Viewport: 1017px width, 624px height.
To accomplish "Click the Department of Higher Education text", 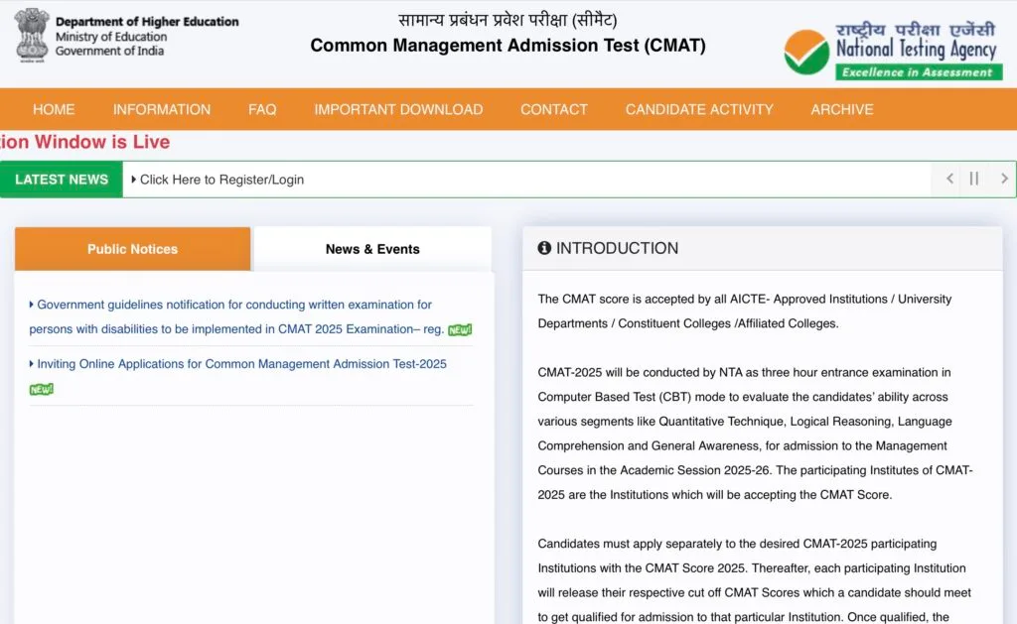I will (147, 22).
